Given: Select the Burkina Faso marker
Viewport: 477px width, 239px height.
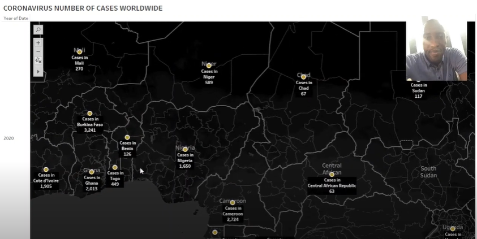Looking at the screenshot, I should pyautogui.click(x=89, y=114).
